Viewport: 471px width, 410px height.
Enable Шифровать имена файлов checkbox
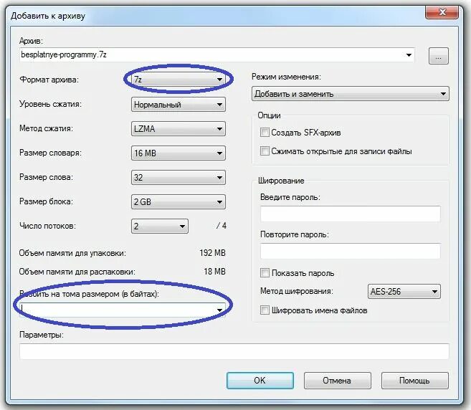point(265,310)
